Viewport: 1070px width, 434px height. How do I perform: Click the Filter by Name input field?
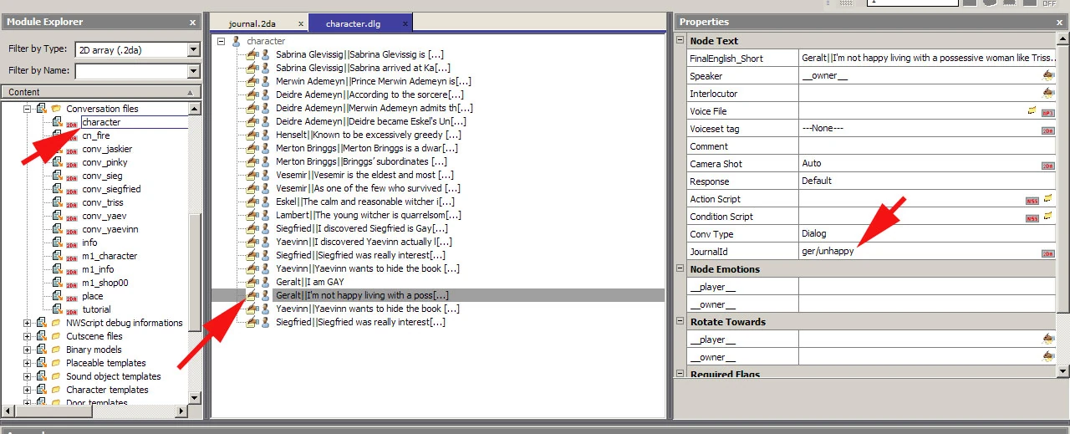[x=131, y=71]
